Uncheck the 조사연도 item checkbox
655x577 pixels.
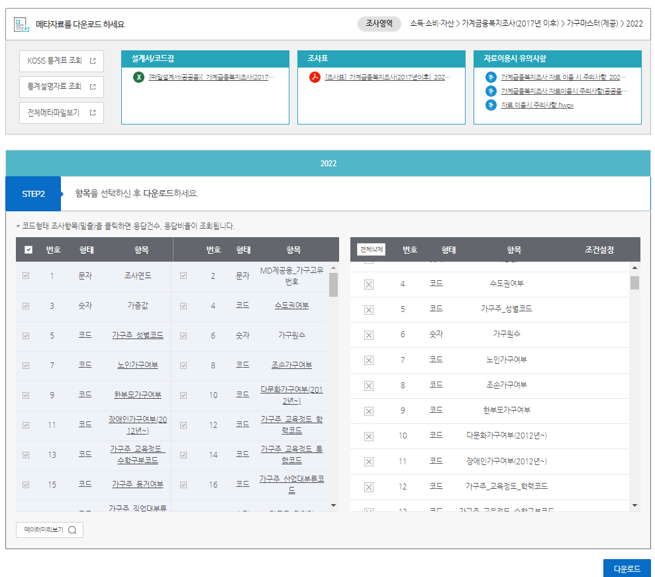pos(26,276)
